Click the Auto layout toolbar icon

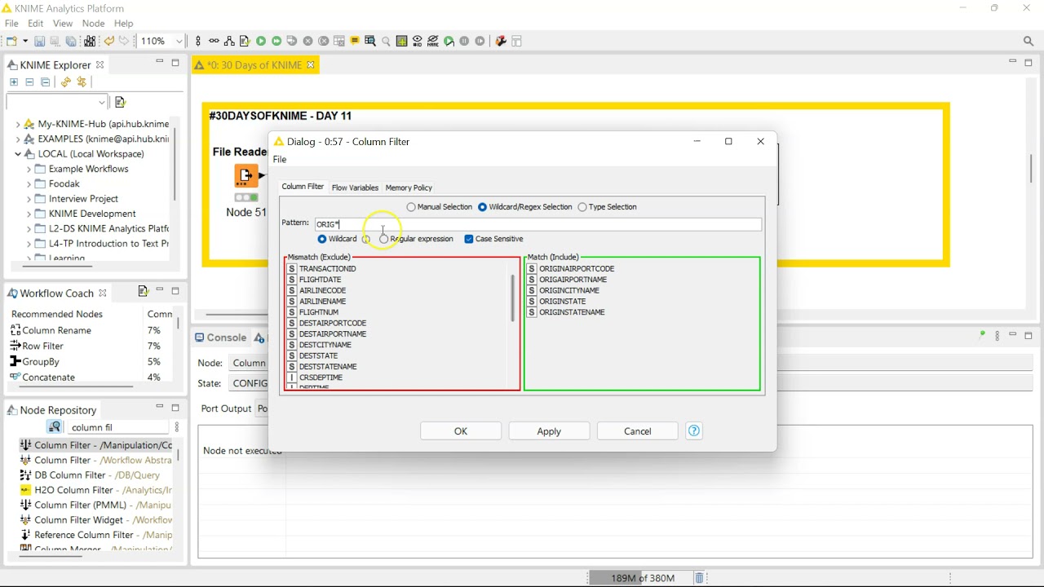pos(229,41)
